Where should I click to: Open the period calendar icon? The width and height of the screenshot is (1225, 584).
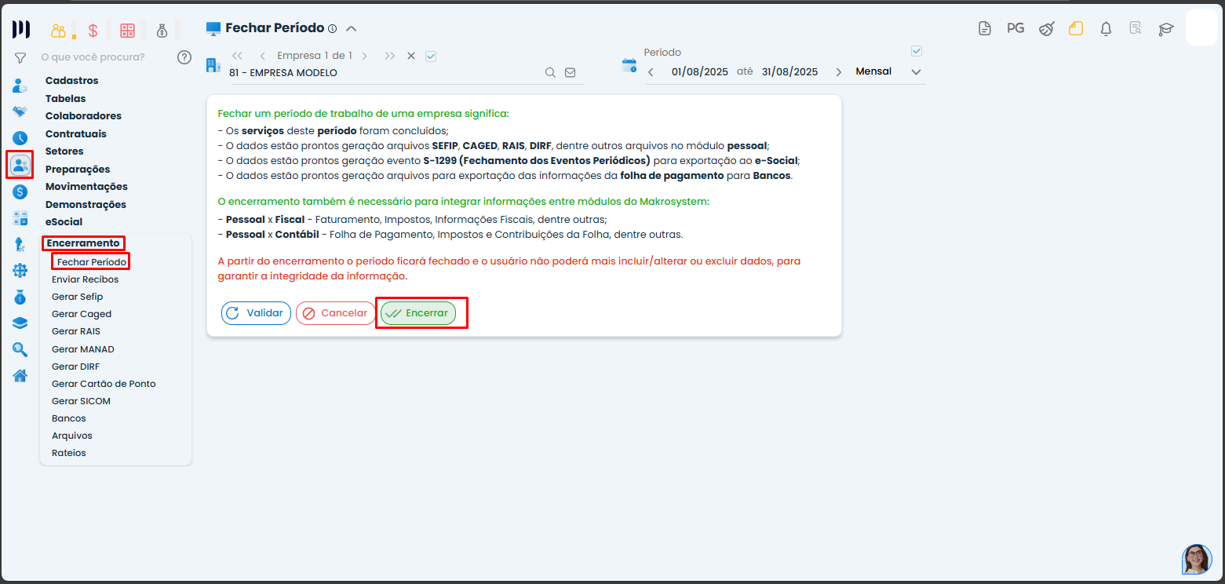(x=629, y=65)
